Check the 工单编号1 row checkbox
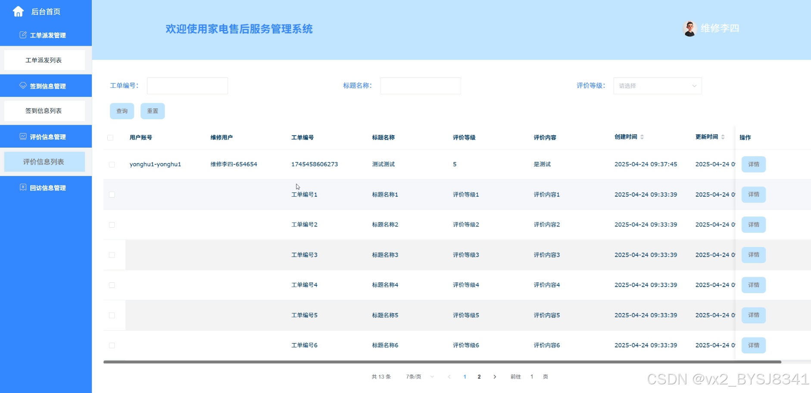This screenshot has width=811, height=393. coord(112,195)
